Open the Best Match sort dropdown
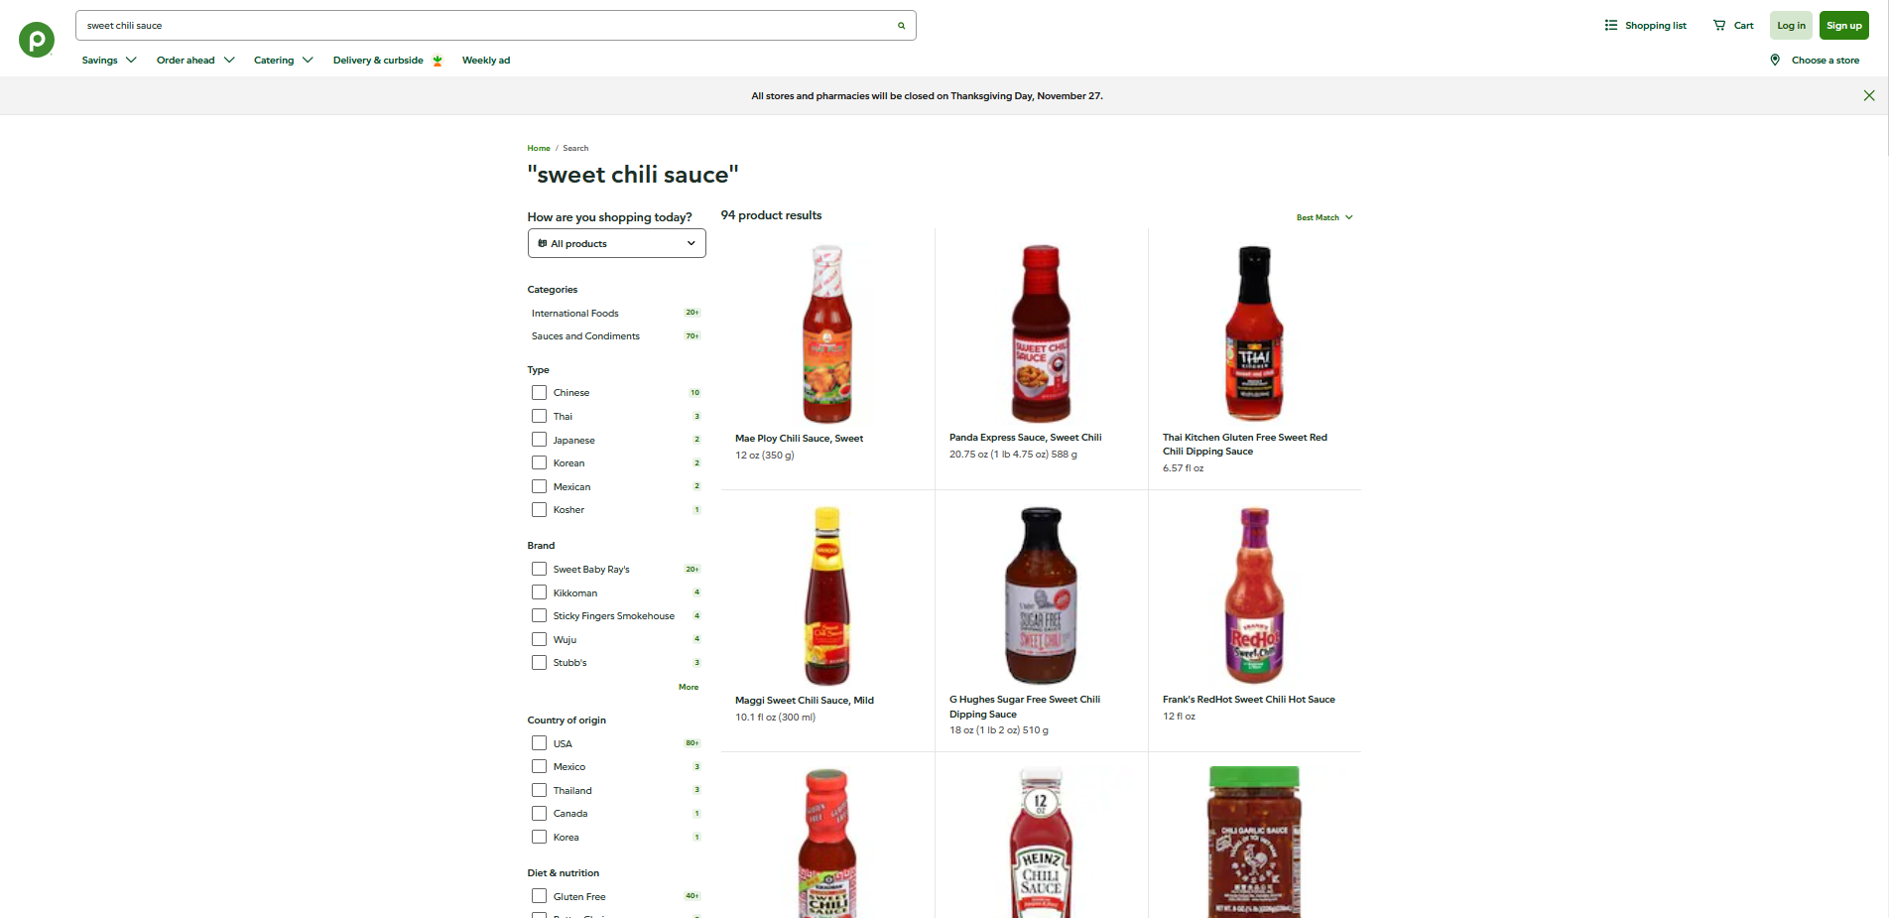Viewport: 1889px width, 918px height. (1324, 217)
